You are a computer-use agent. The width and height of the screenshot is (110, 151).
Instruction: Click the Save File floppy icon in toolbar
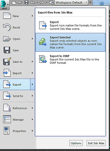26,2
